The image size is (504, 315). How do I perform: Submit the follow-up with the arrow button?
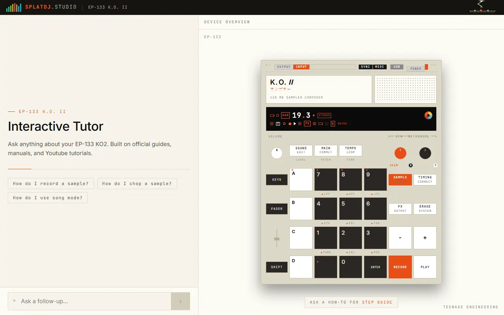180,301
